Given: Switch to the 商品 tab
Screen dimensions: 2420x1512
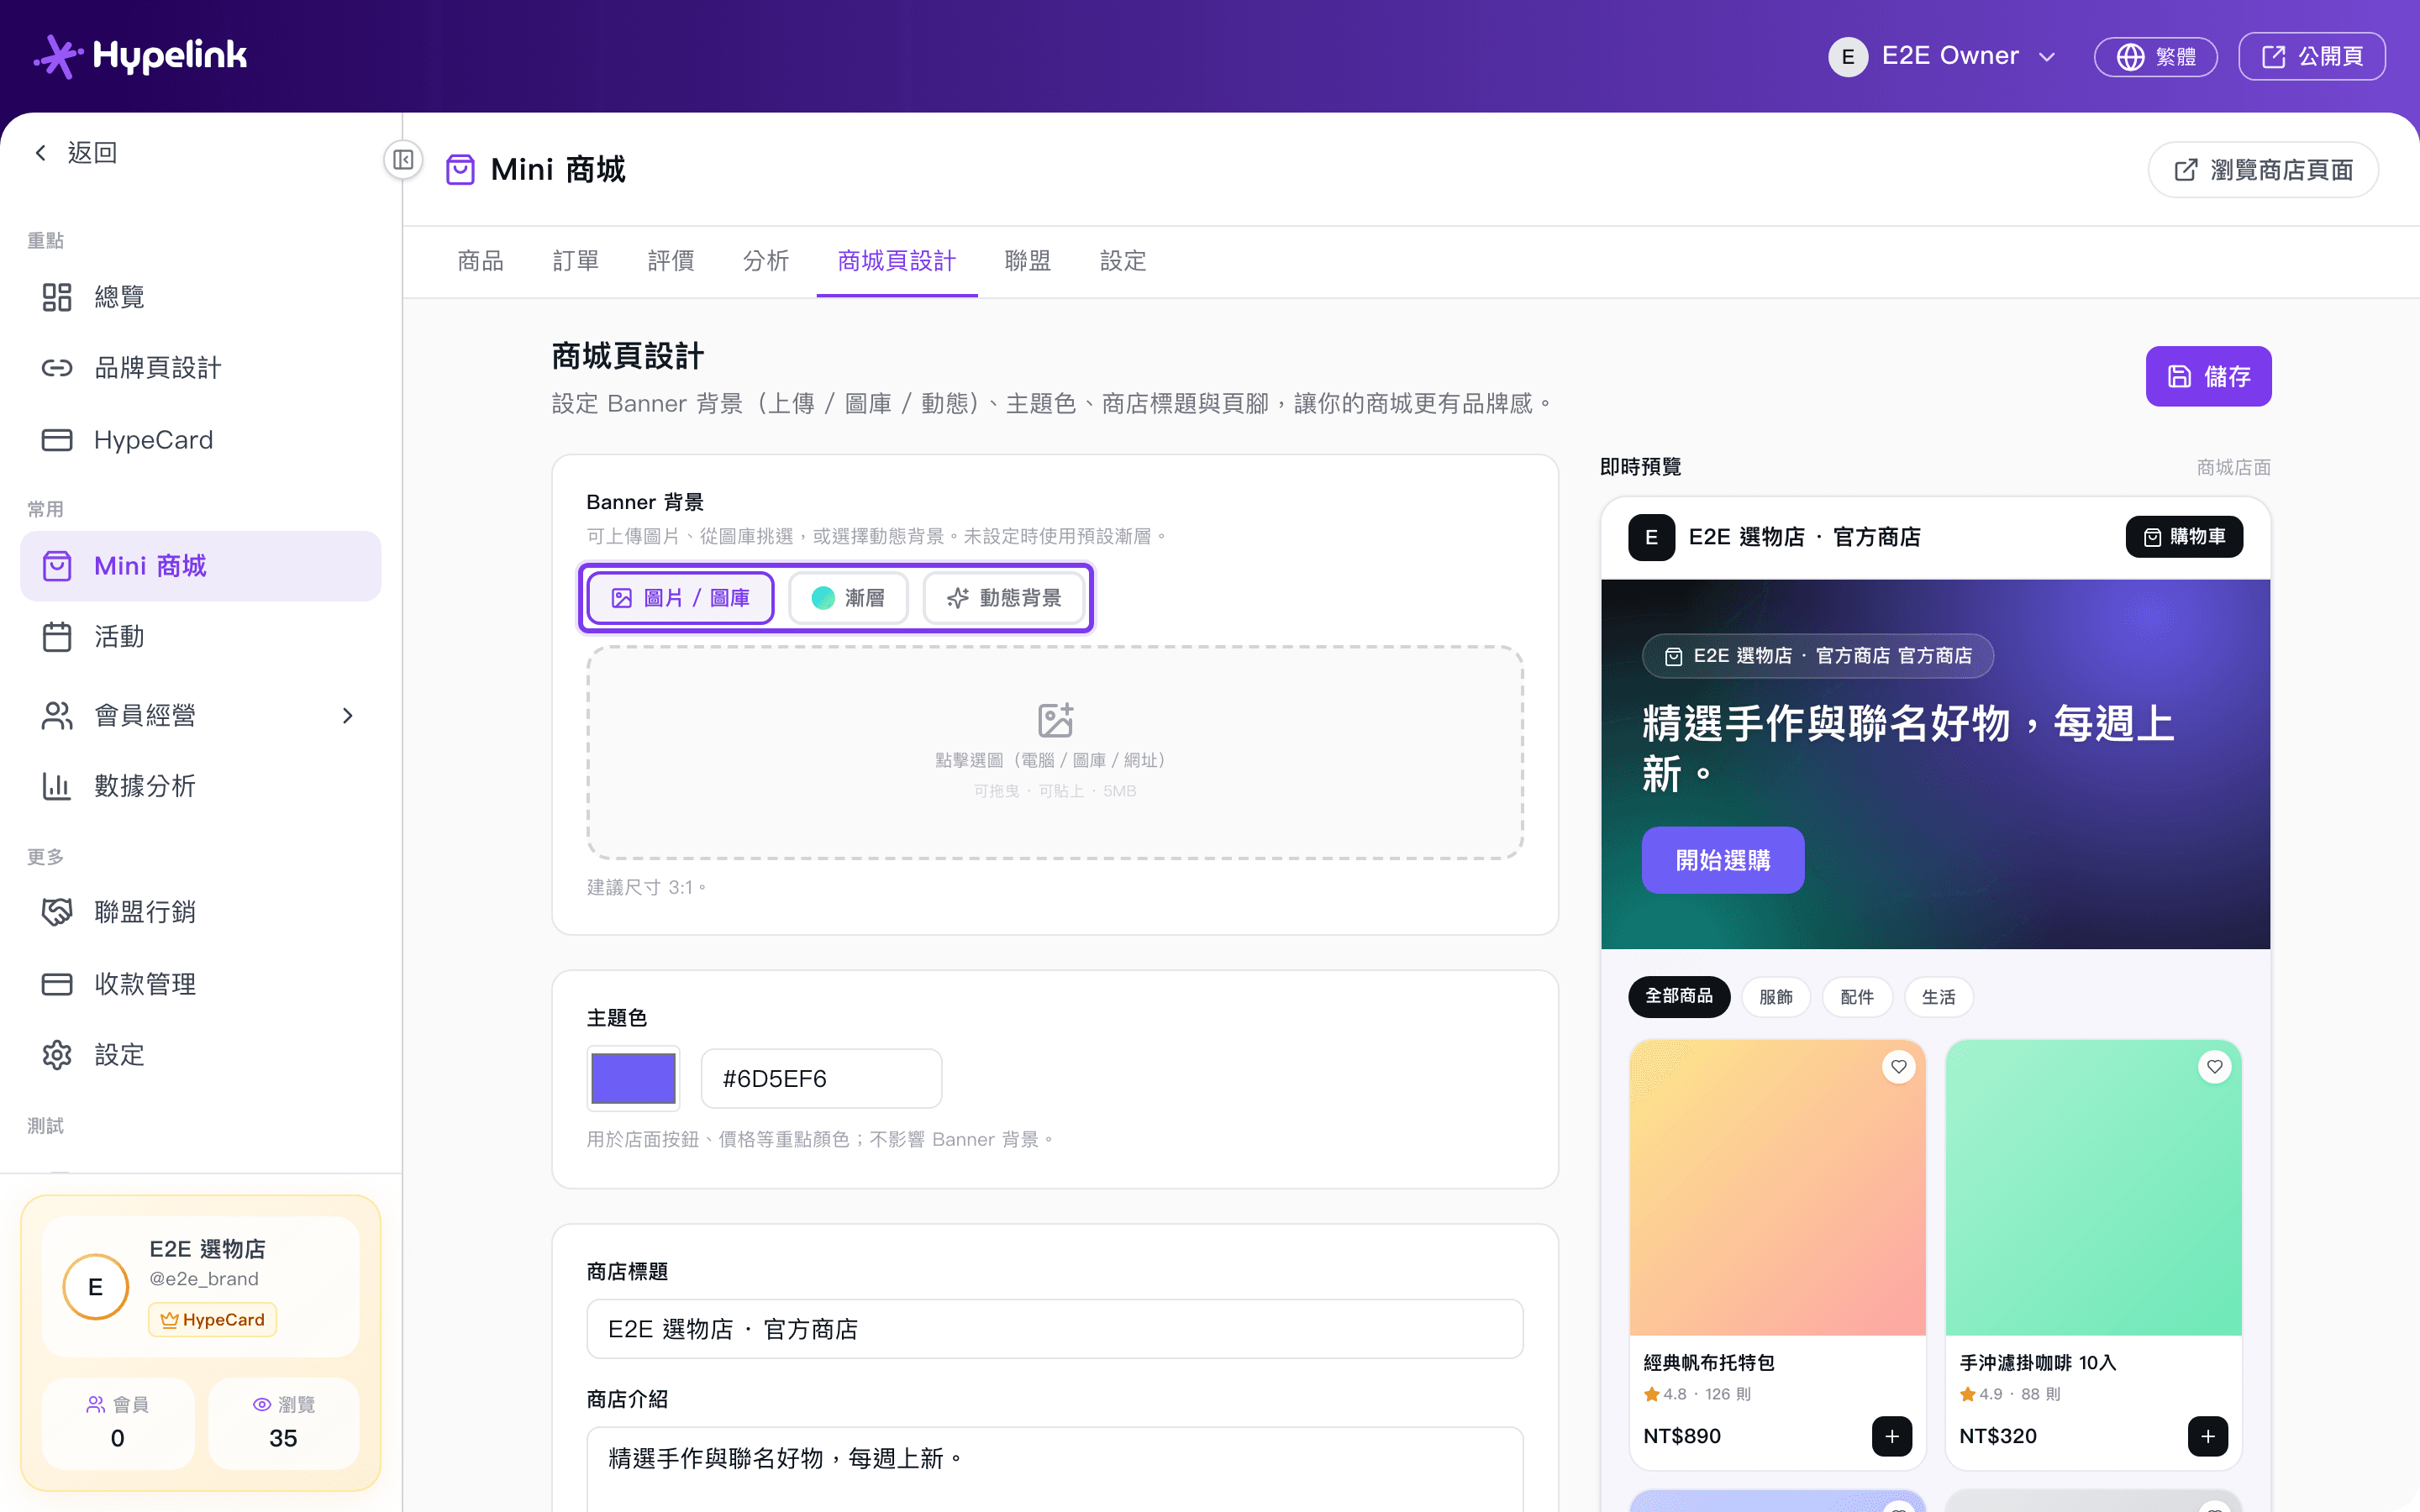Looking at the screenshot, I should 481,261.
